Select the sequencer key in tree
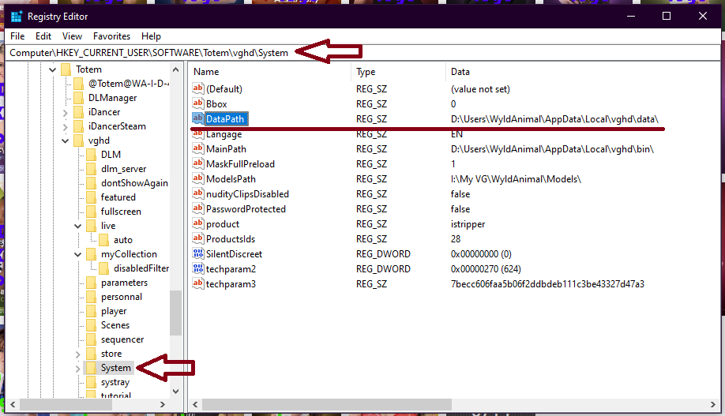The width and height of the screenshot is (725, 416). [x=122, y=339]
